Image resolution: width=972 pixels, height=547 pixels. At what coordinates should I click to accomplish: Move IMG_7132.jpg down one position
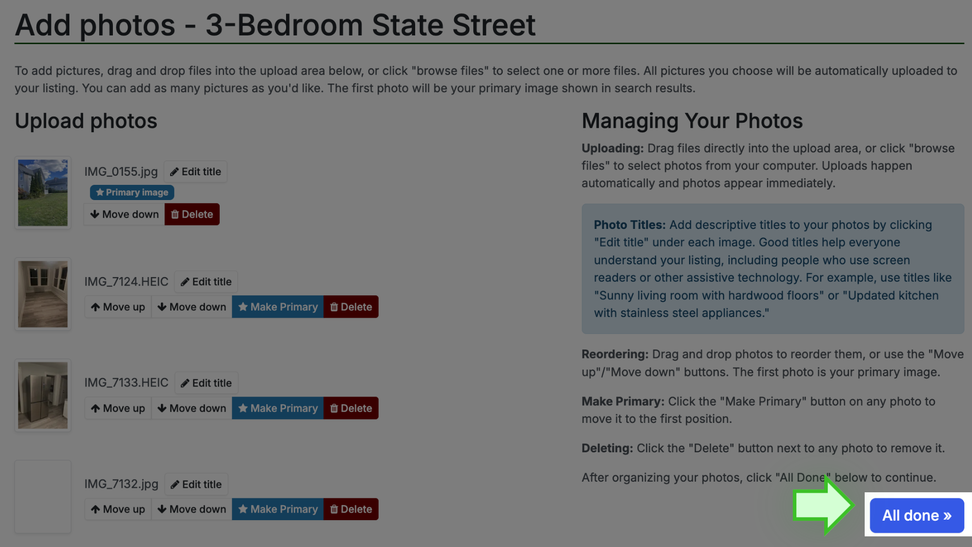192,509
